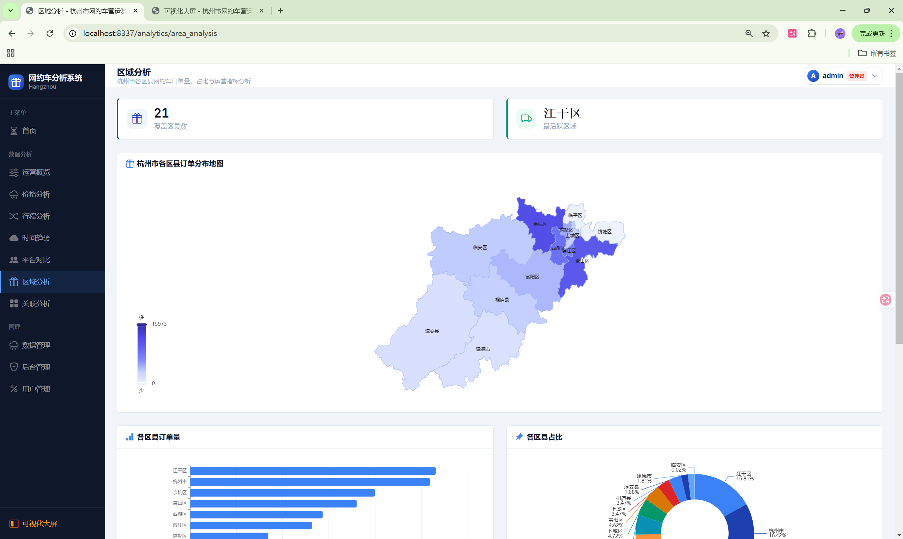Viewport: 903px width, 539px height.
Task: Select the 行程分析 shuffle icon
Action: pyautogui.click(x=14, y=216)
